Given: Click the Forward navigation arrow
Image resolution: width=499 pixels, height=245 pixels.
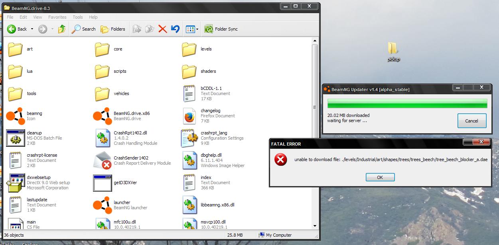Looking at the screenshot, I should tap(43, 29).
